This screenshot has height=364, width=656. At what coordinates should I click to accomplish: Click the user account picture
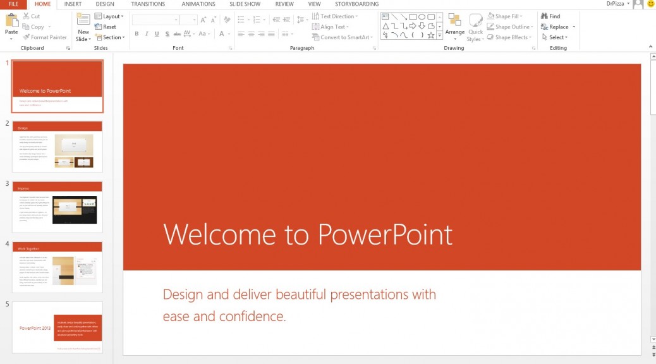pyautogui.click(x=638, y=4)
